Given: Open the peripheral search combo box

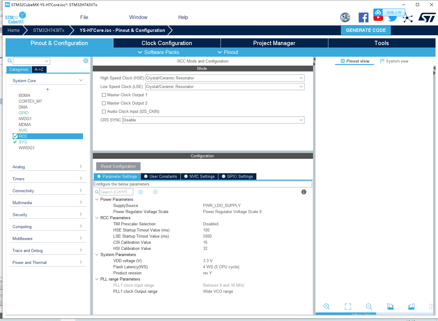Looking at the screenshot, I should pyautogui.click(x=32, y=61).
